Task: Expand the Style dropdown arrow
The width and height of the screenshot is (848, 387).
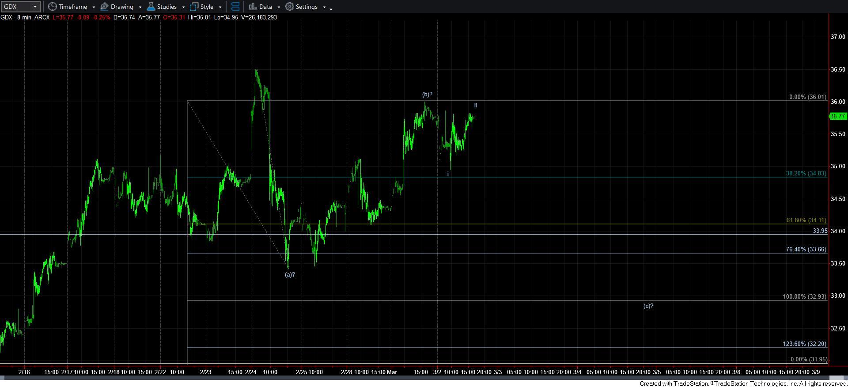Action: [x=220, y=7]
